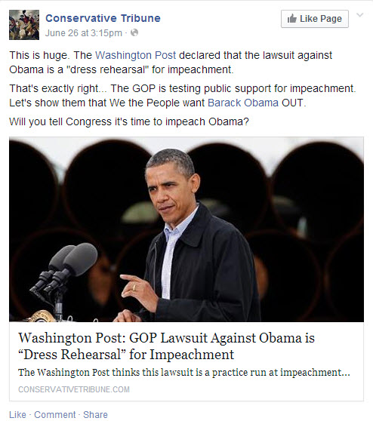Open the Barack Obama tagged link
The image size is (373, 421).
click(x=243, y=103)
